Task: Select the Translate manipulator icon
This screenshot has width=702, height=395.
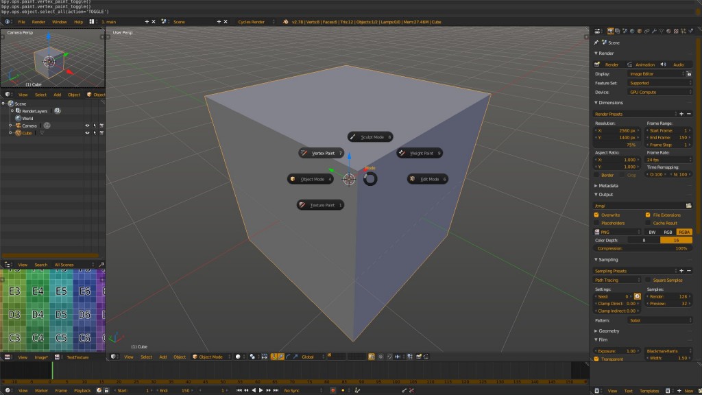Action: (281, 357)
